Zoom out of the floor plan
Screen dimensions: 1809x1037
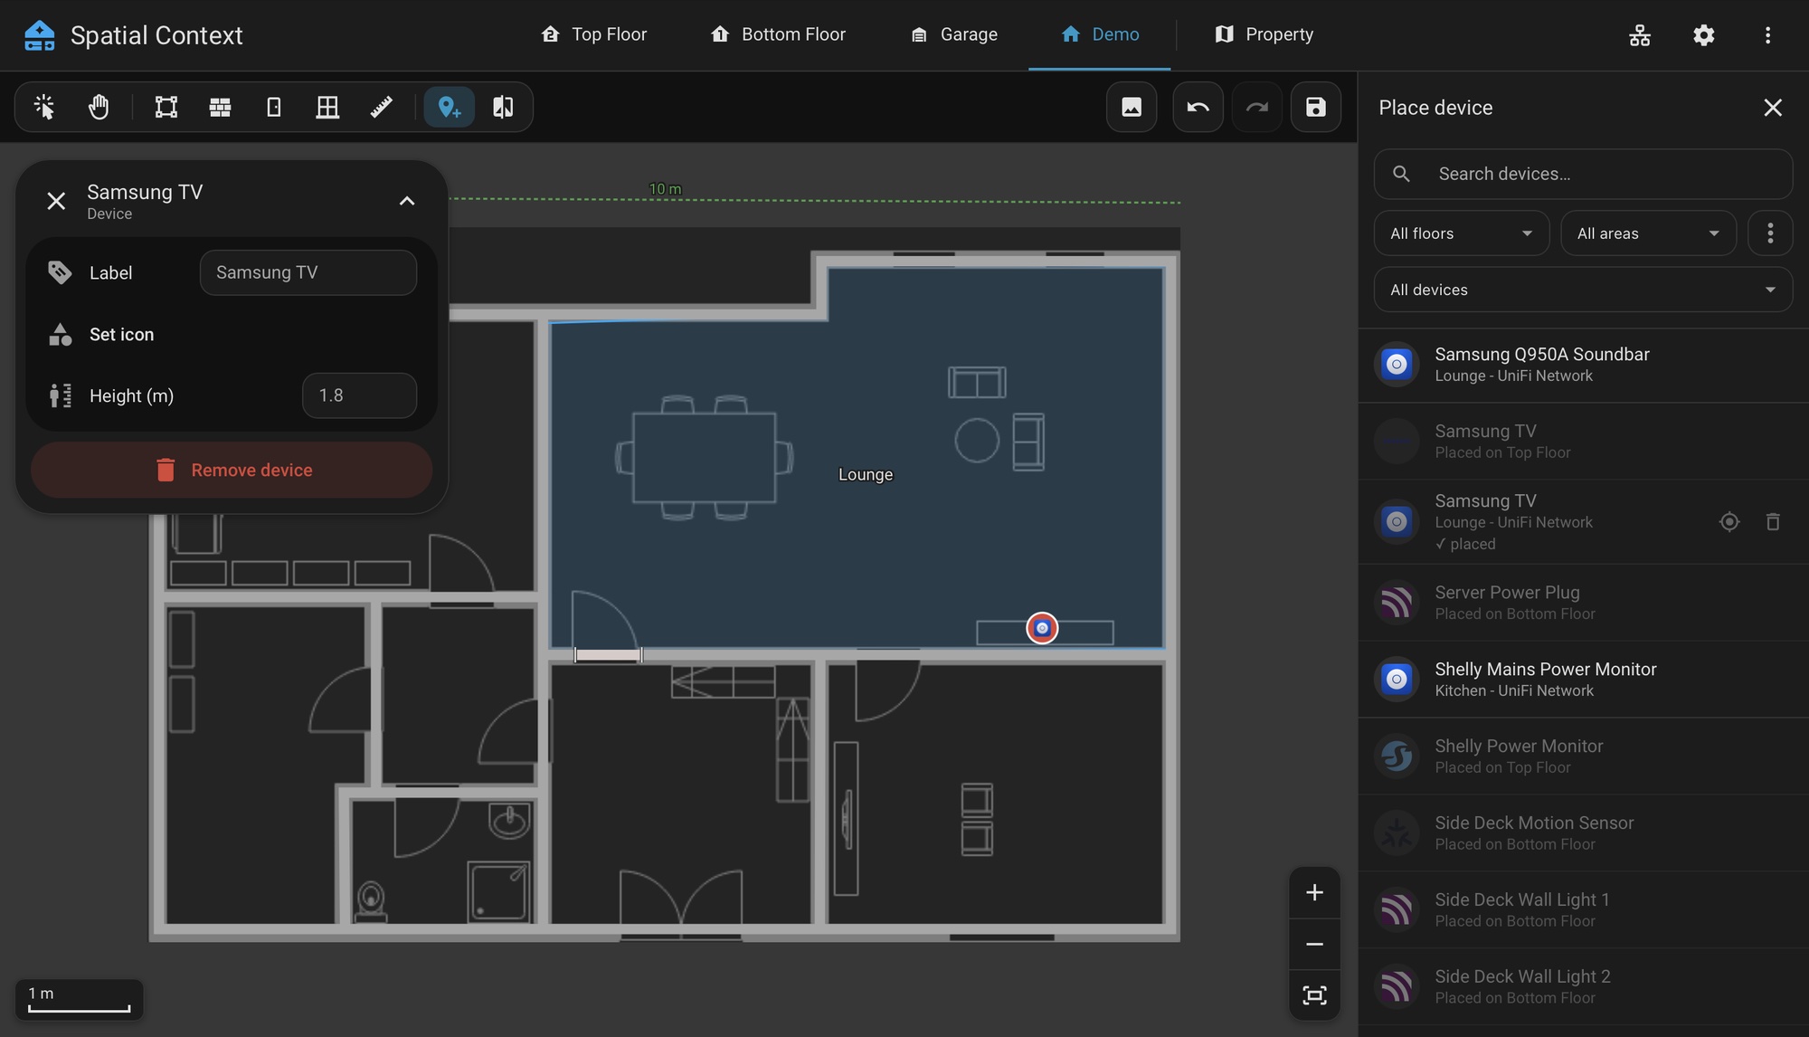[1315, 944]
